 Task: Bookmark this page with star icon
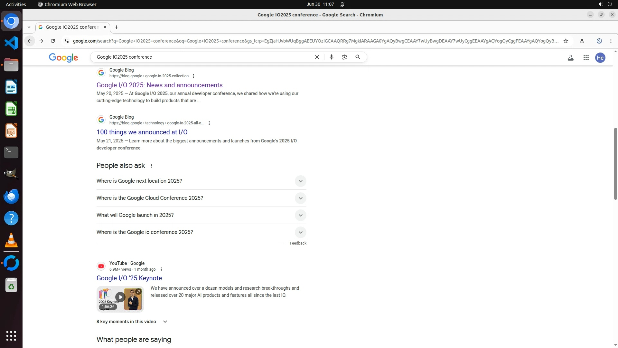566,41
